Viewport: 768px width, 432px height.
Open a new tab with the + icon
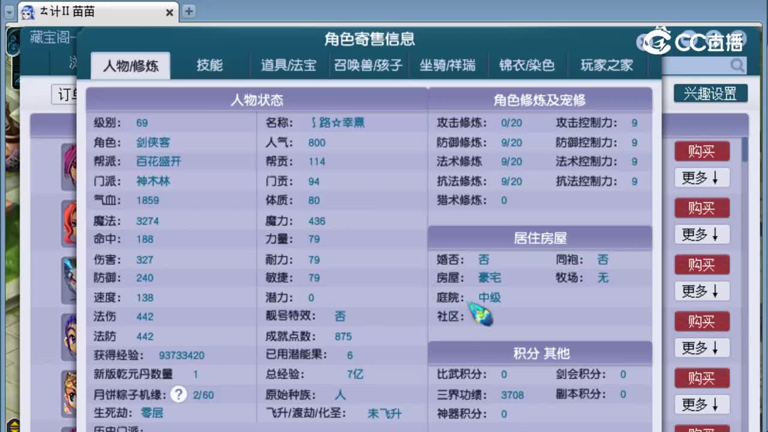[x=189, y=11]
